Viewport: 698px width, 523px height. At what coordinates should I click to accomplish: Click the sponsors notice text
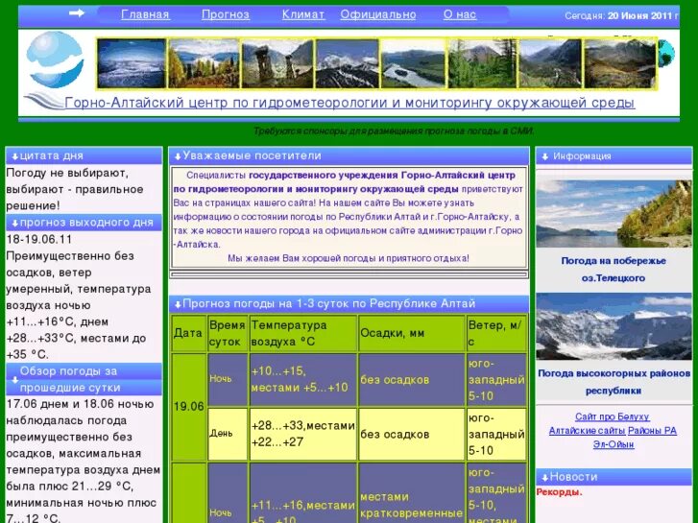pyautogui.click(x=394, y=131)
